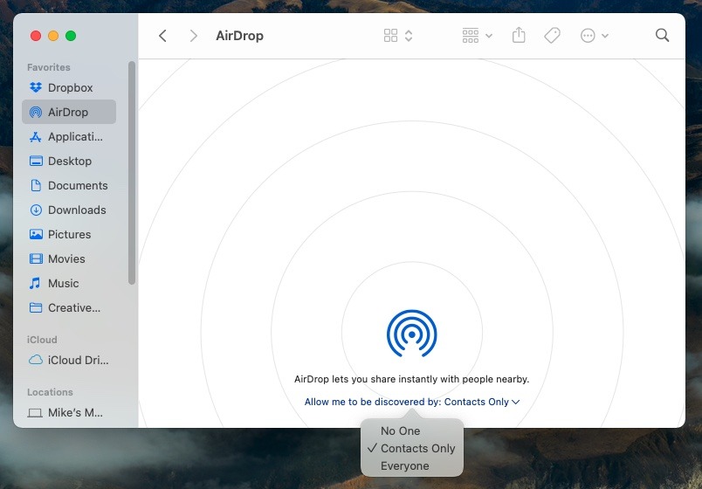Image resolution: width=702 pixels, height=489 pixels.
Task: Select Everyone discovery option
Action: point(404,465)
